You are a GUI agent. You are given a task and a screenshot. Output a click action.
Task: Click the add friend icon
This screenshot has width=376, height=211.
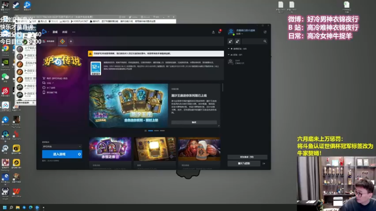pyautogui.click(x=230, y=41)
